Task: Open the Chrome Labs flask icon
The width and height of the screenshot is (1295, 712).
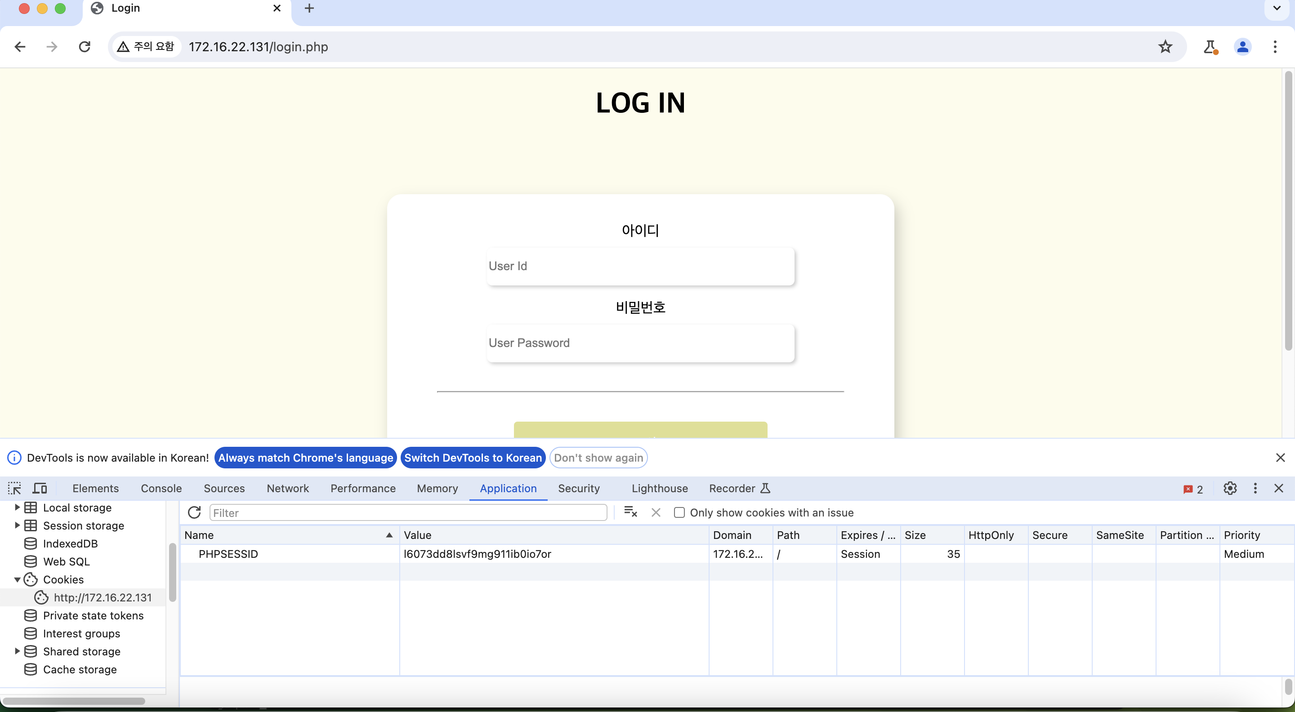Action: (1210, 47)
